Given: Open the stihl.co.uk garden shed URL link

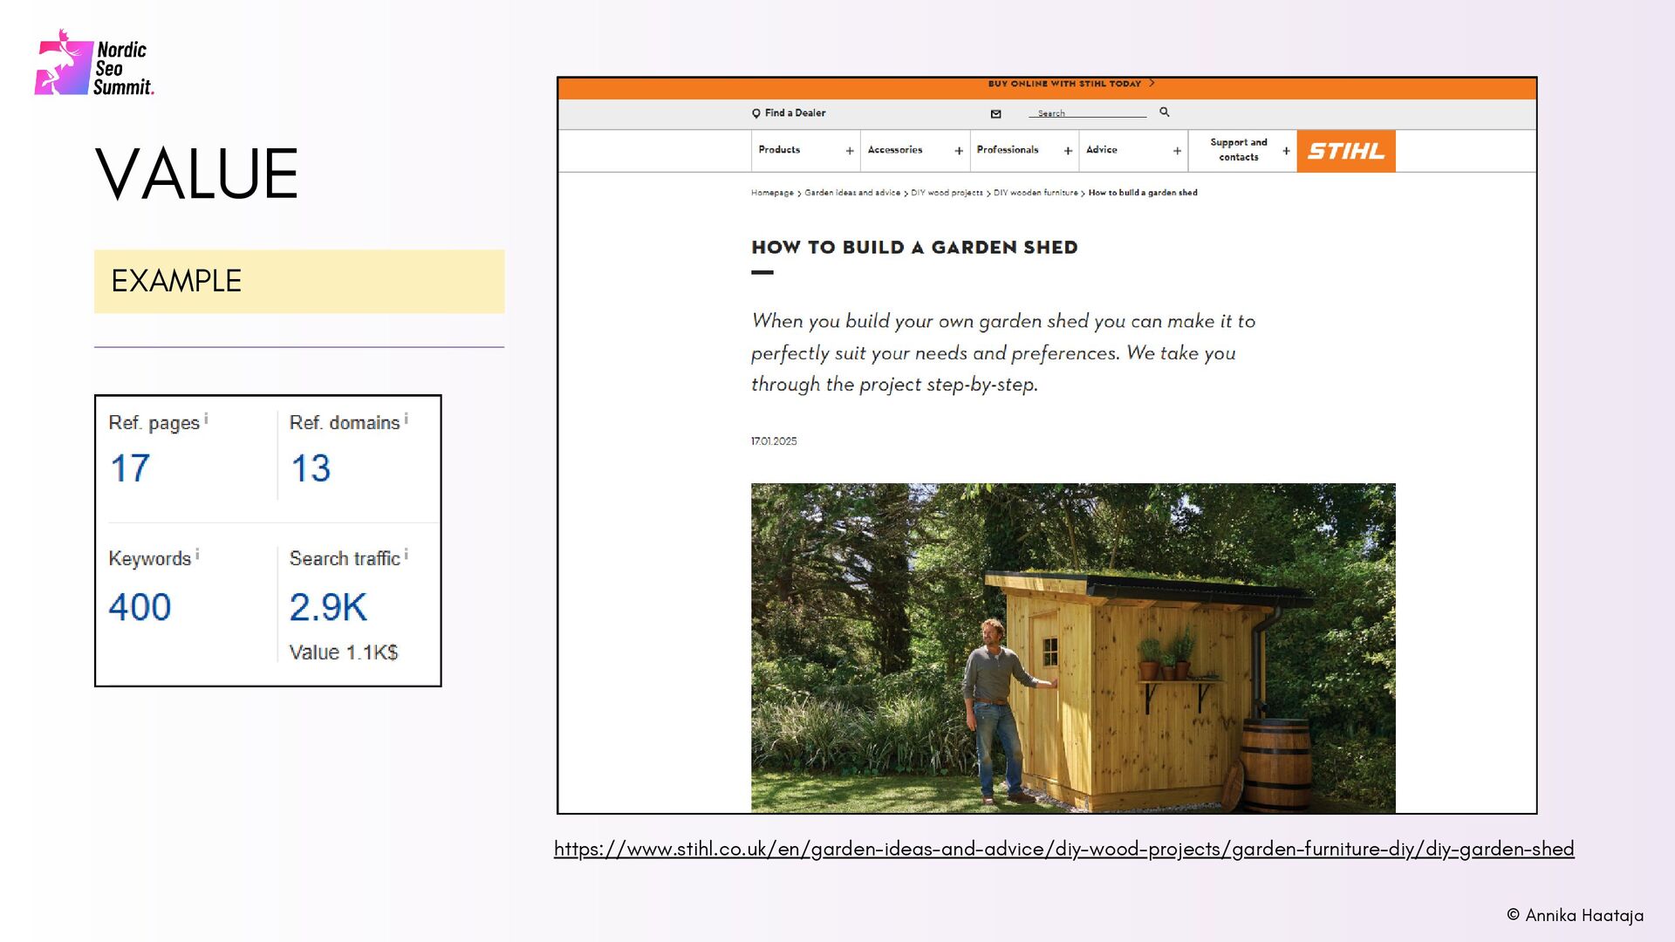Looking at the screenshot, I should pos(1063,849).
